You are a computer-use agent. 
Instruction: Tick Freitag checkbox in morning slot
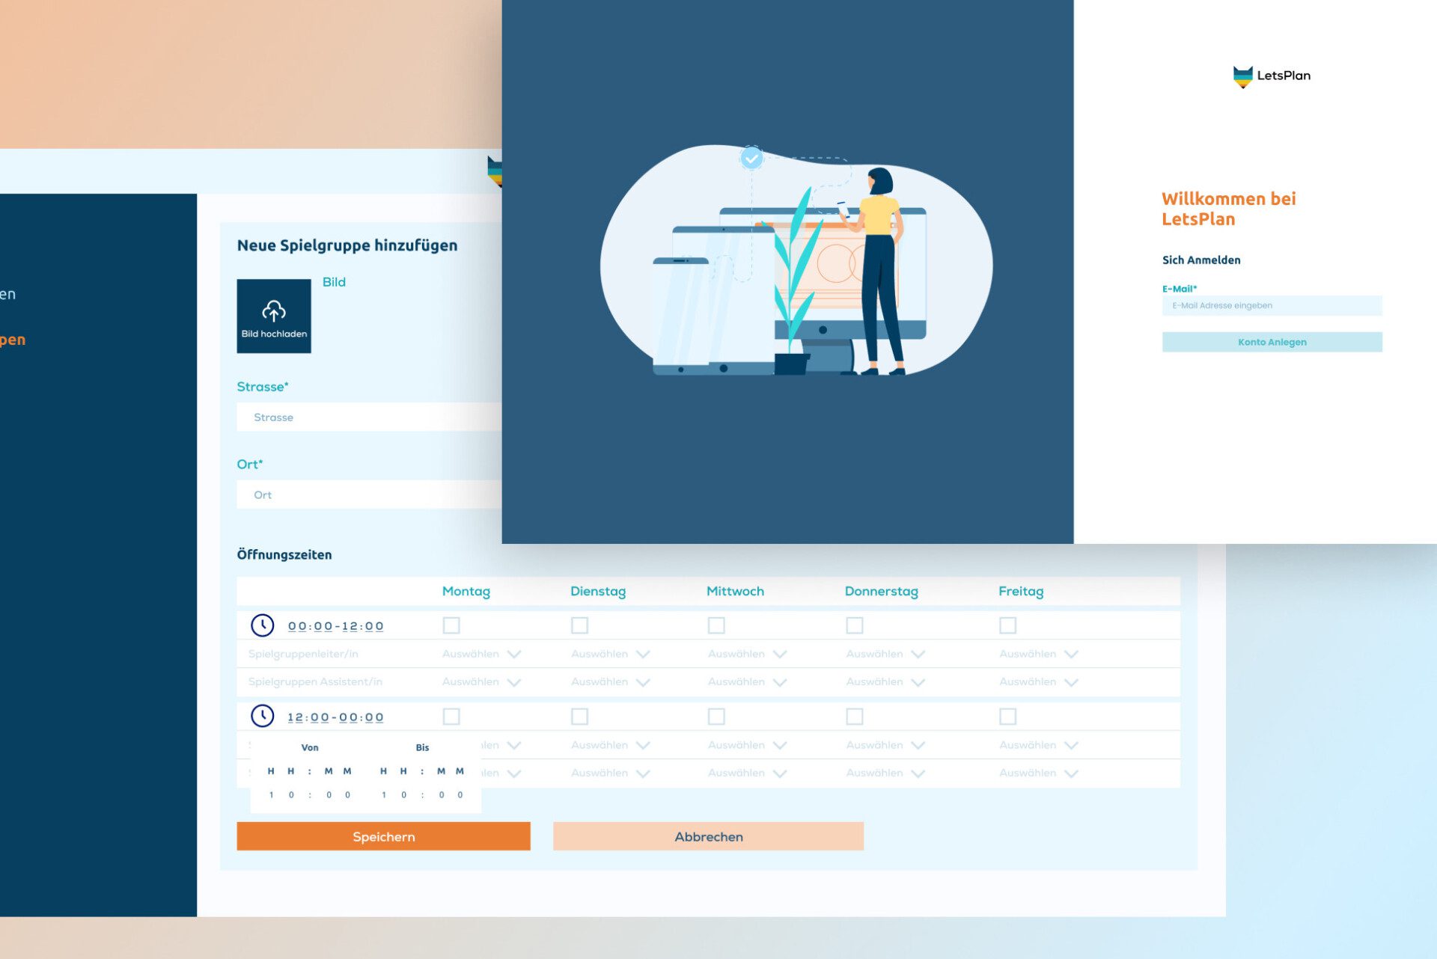click(1007, 625)
